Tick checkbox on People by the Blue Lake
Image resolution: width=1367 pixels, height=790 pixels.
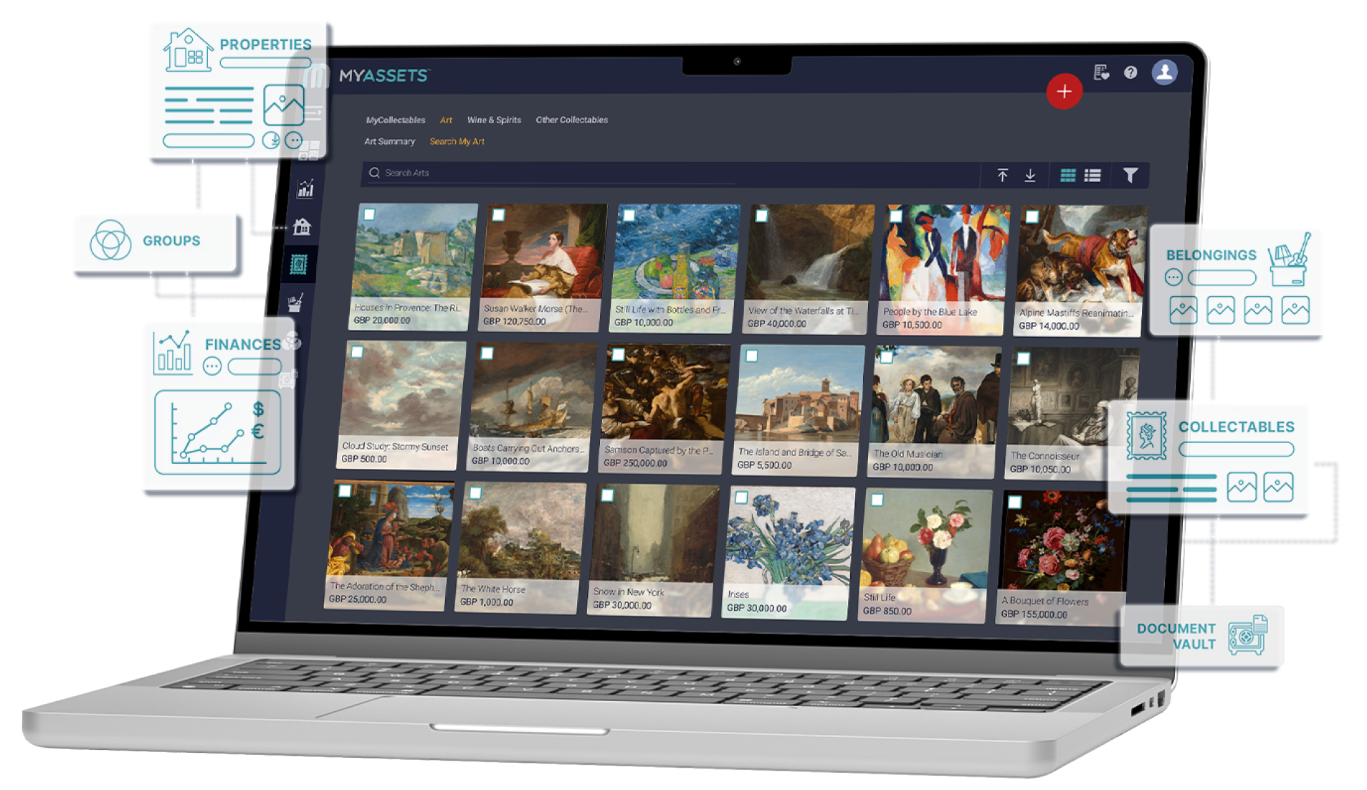point(896,216)
